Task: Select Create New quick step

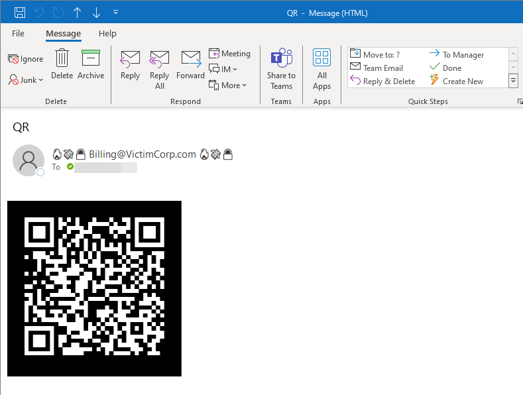Action: [456, 81]
